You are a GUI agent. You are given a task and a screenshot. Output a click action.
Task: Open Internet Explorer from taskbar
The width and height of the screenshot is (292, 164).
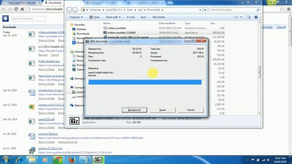[x=19, y=160]
